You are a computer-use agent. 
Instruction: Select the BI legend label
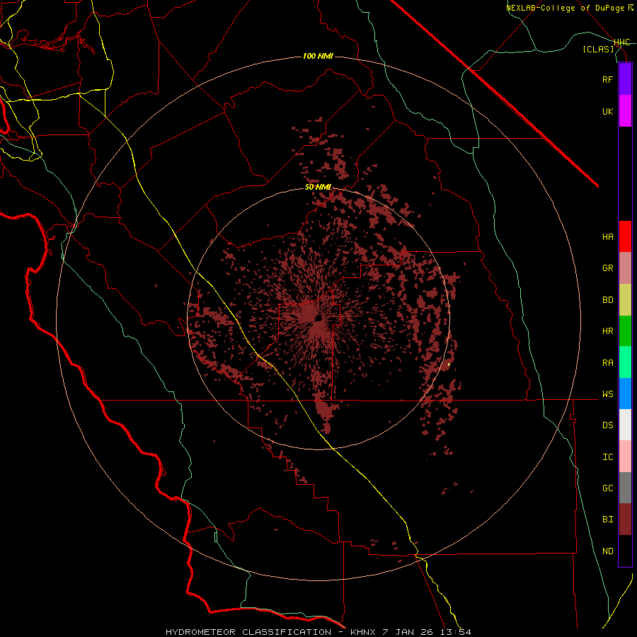[607, 520]
